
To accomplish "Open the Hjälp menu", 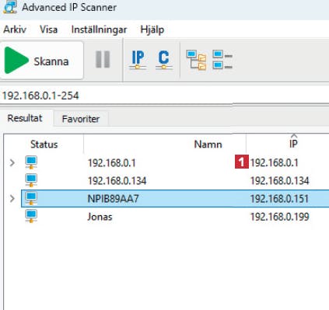I will pyautogui.click(x=152, y=30).
